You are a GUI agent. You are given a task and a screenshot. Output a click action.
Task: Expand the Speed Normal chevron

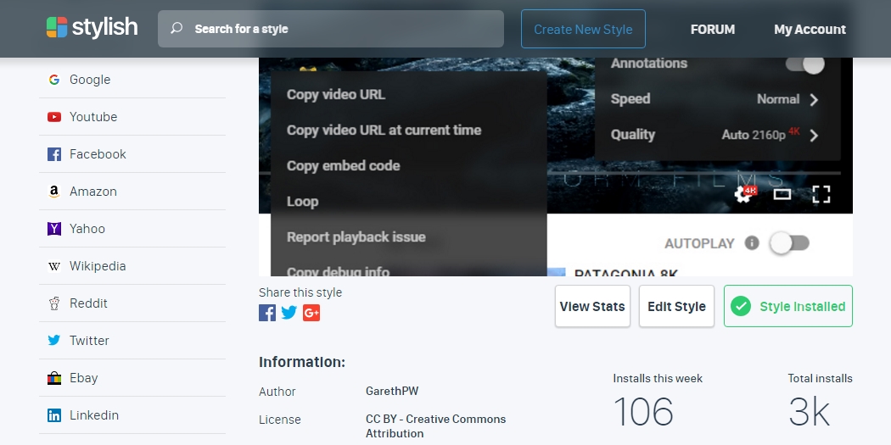click(x=814, y=100)
